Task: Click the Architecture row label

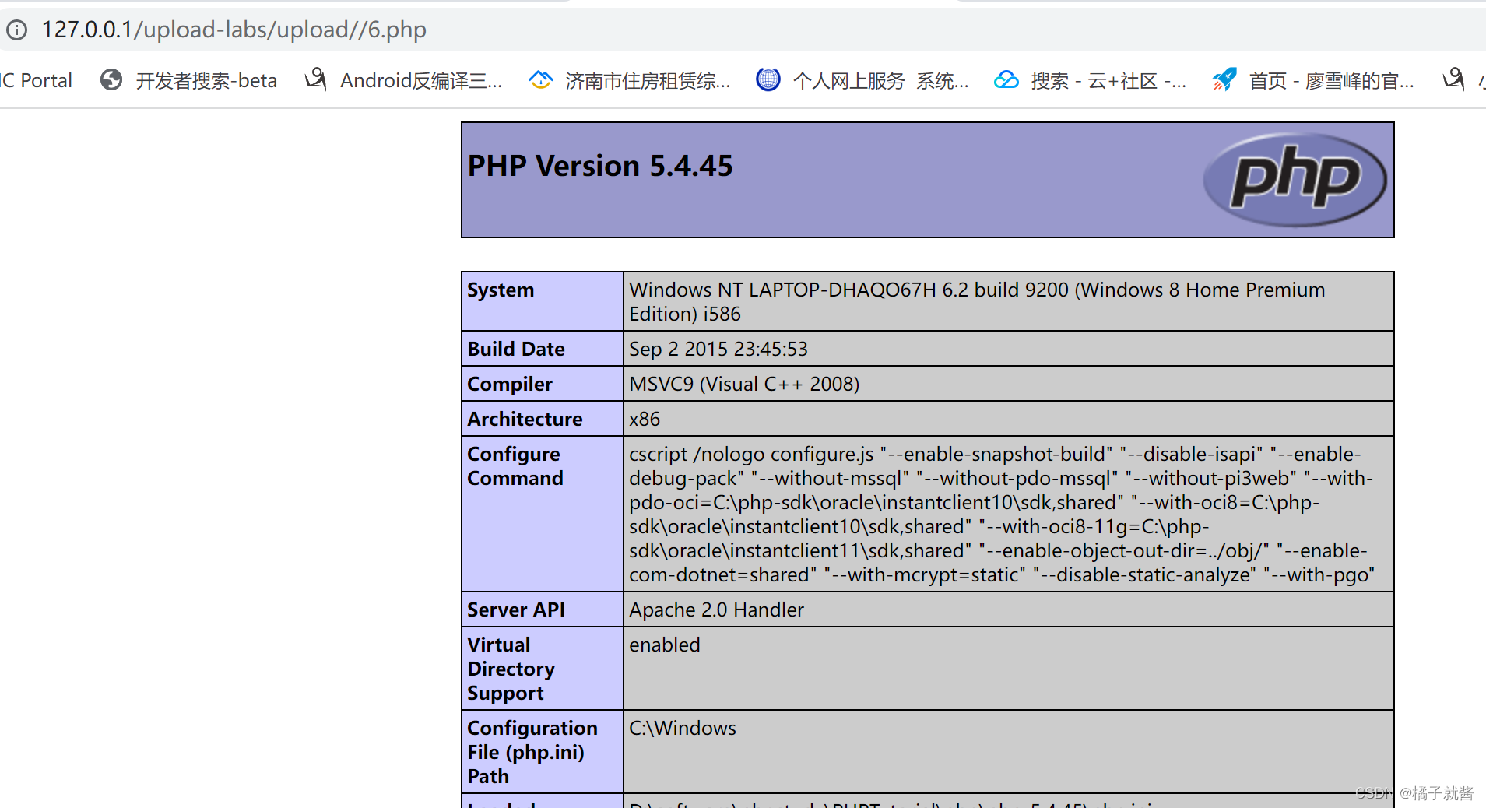Action: [x=525, y=419]
